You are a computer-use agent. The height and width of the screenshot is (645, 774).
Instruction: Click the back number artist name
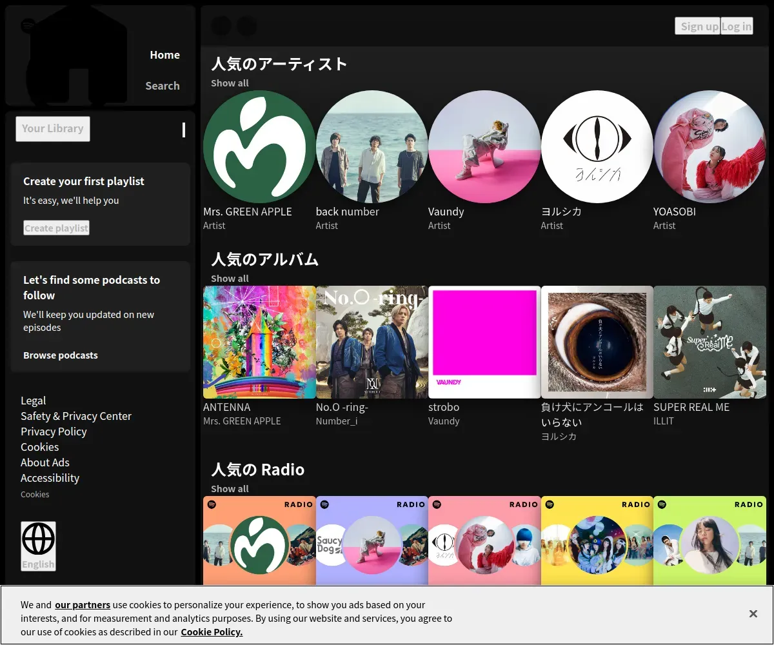tap(348, 212)
